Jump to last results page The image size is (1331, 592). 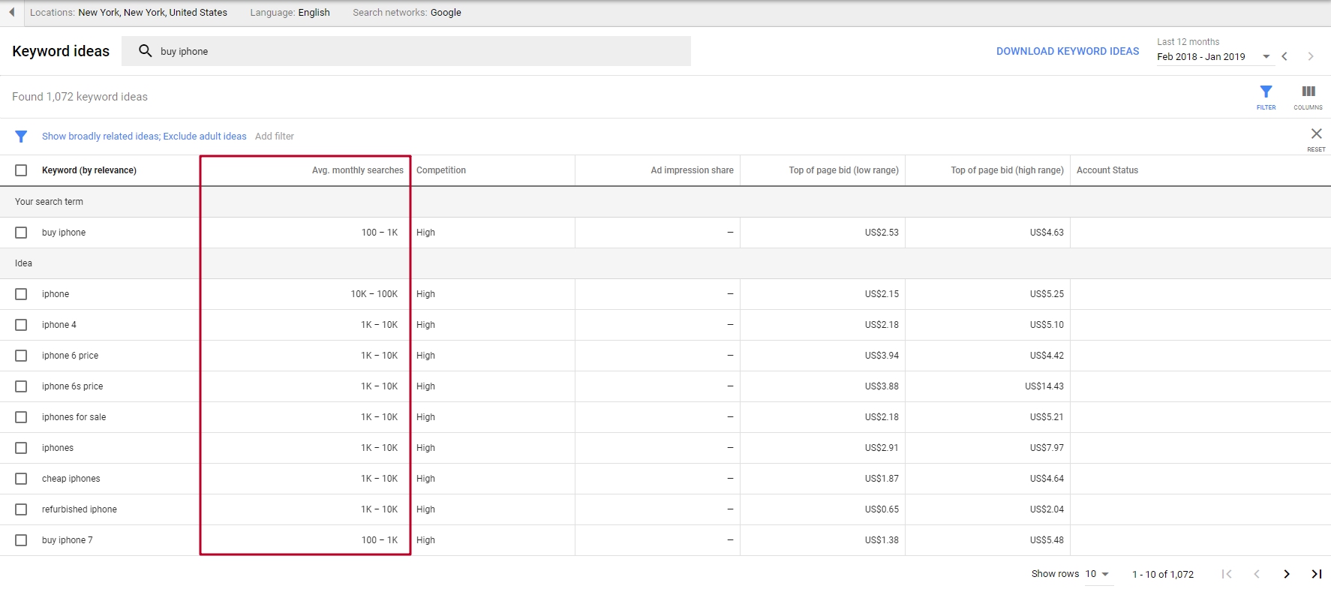(1316, 574)
